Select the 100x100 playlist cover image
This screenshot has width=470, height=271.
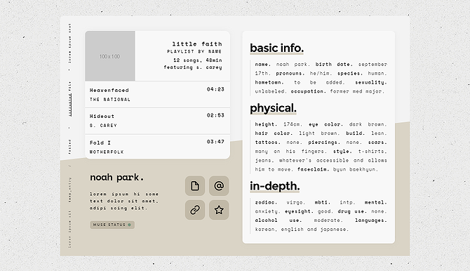[110, 56]
